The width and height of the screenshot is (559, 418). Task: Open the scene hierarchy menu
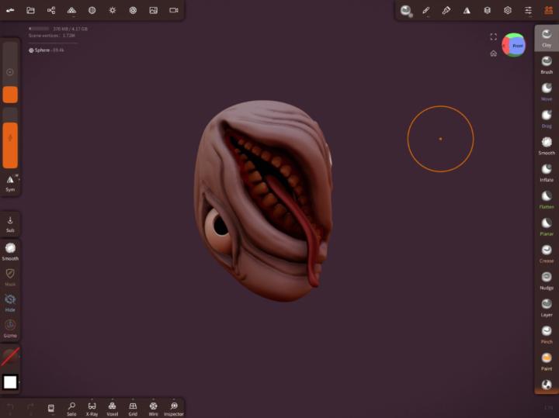click(x=51, y=10)
